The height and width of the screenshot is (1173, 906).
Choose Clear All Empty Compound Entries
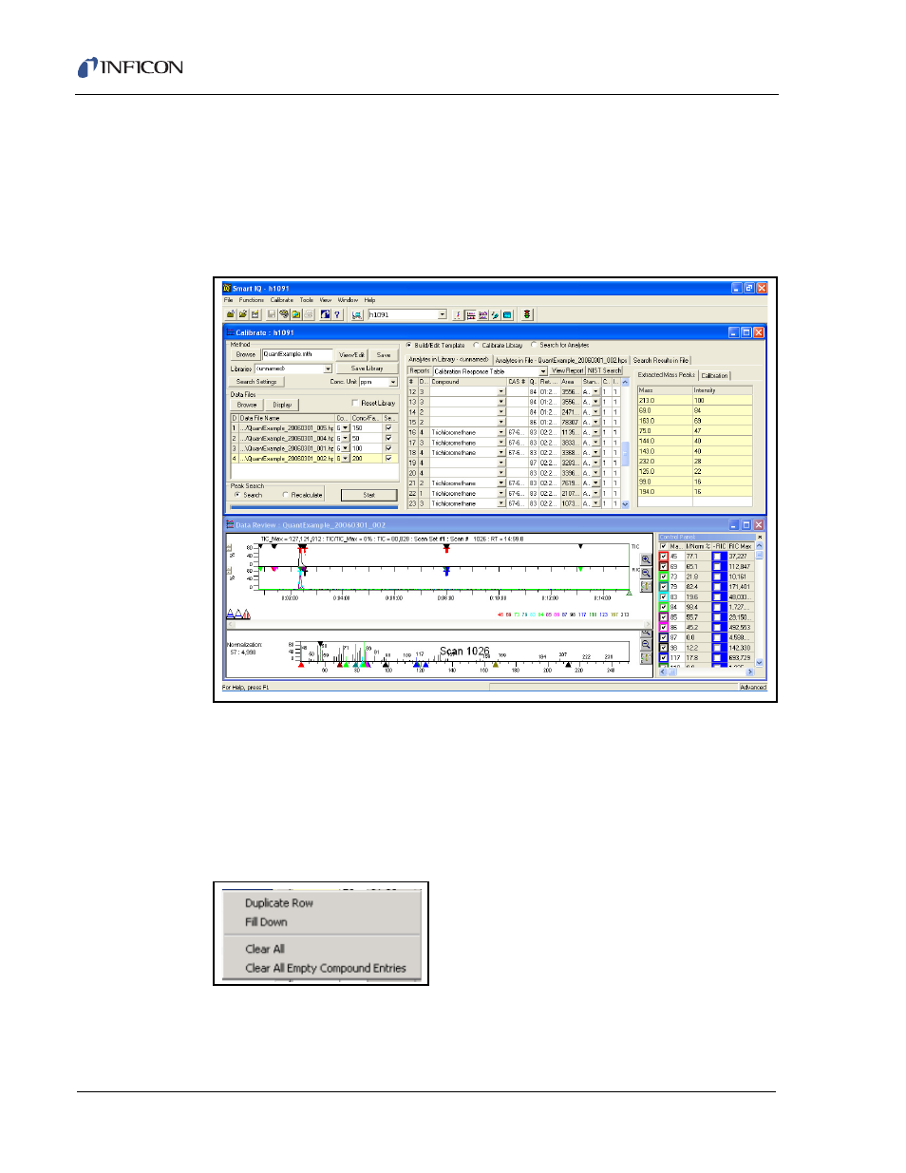click(x=326, y=968)
